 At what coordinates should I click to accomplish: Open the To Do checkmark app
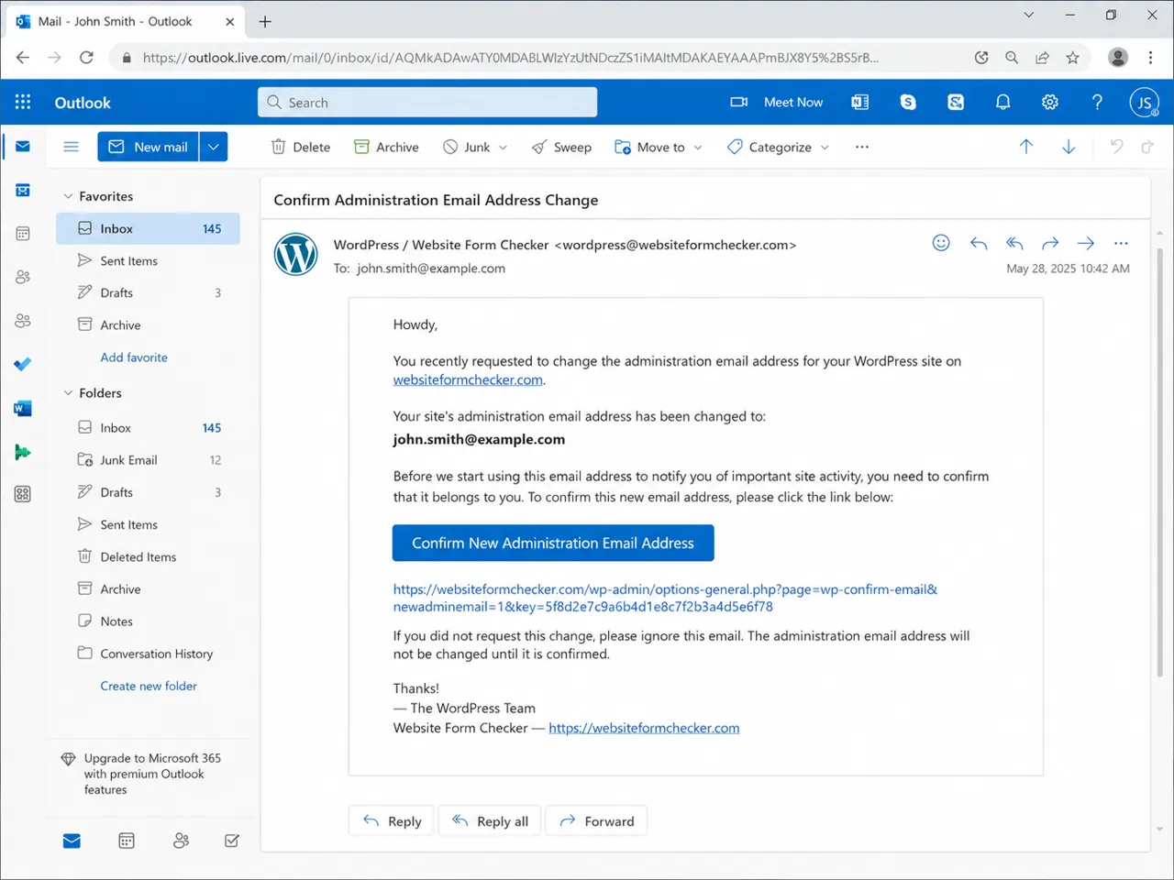coord(23,364)
